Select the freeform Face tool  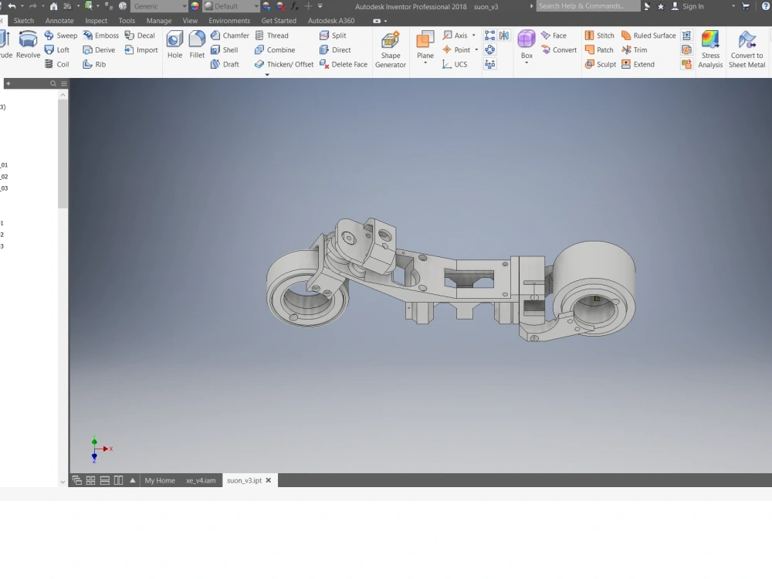pyautogui.click(x=554, y=36)
